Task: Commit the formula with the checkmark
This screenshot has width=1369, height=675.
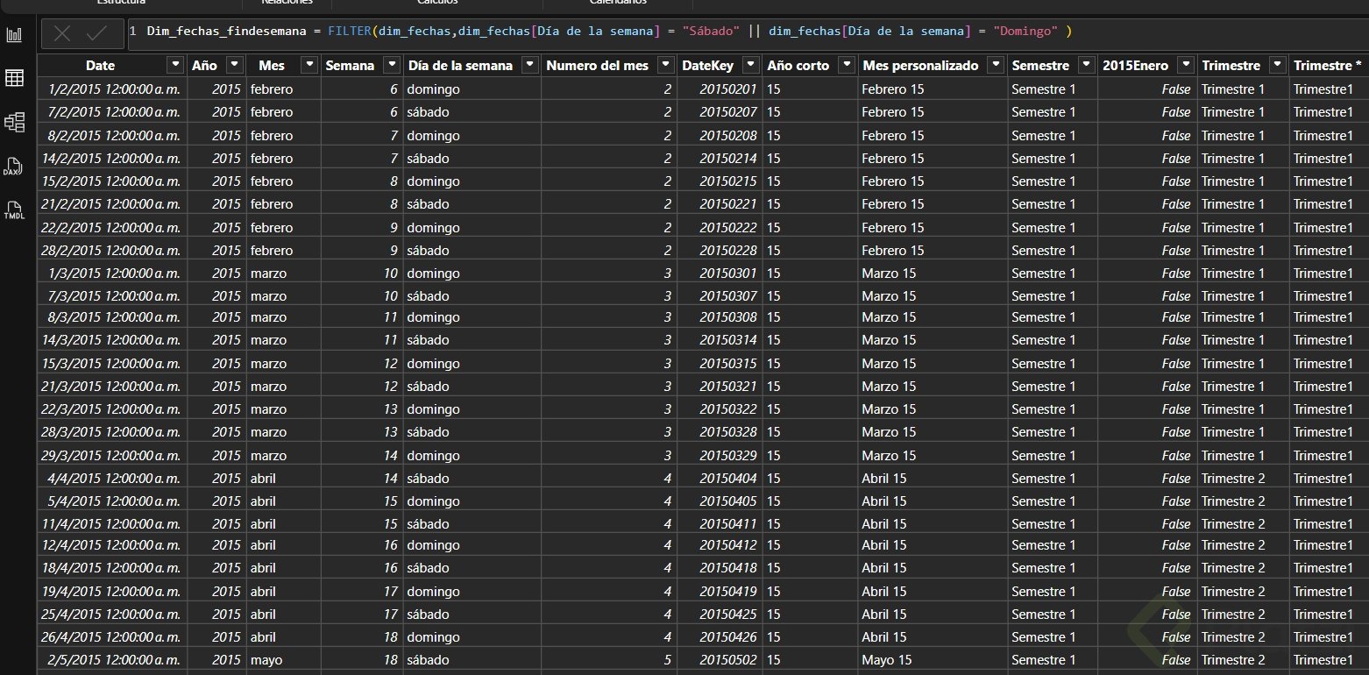Action: coord(97,33)
